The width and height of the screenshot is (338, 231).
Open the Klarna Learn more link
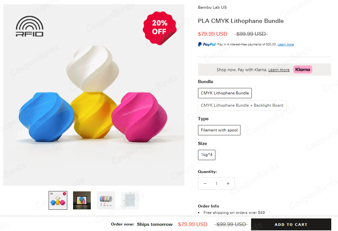click(279, 70)
